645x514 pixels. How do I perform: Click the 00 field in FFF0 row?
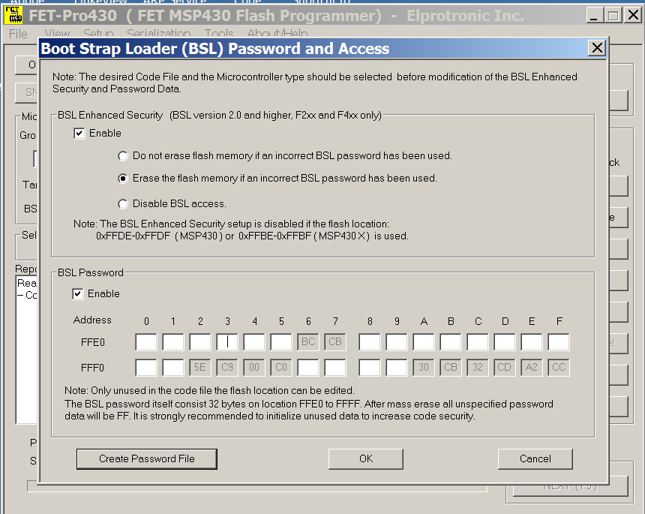tap(254, 368)
